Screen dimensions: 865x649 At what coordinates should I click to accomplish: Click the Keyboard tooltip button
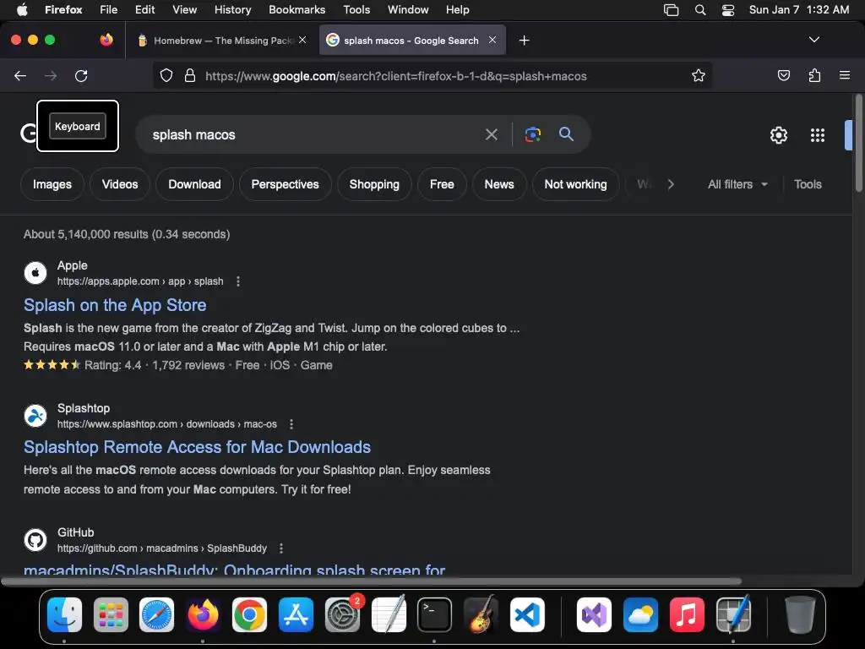[77, 127]
